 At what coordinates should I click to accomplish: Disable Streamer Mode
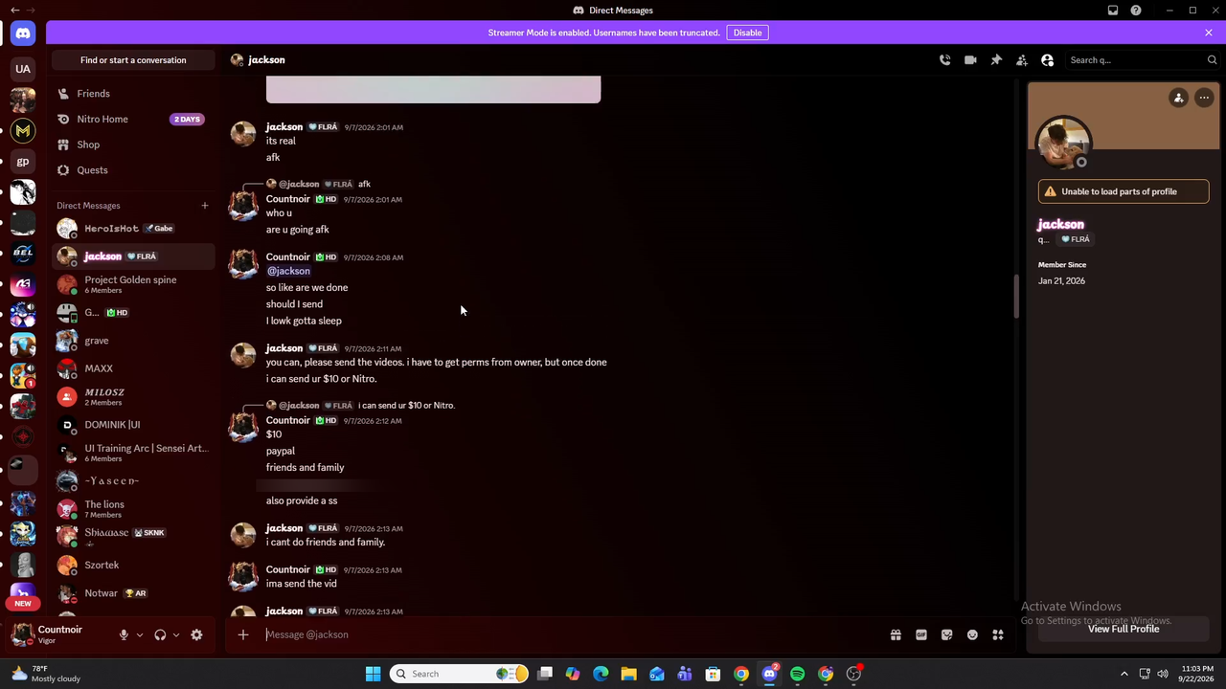pos(747,33)
